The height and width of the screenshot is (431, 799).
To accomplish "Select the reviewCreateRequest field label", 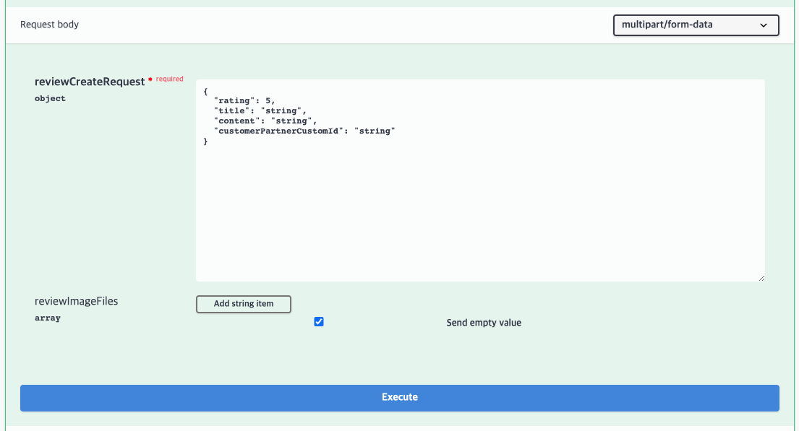I will pos(90,82).
